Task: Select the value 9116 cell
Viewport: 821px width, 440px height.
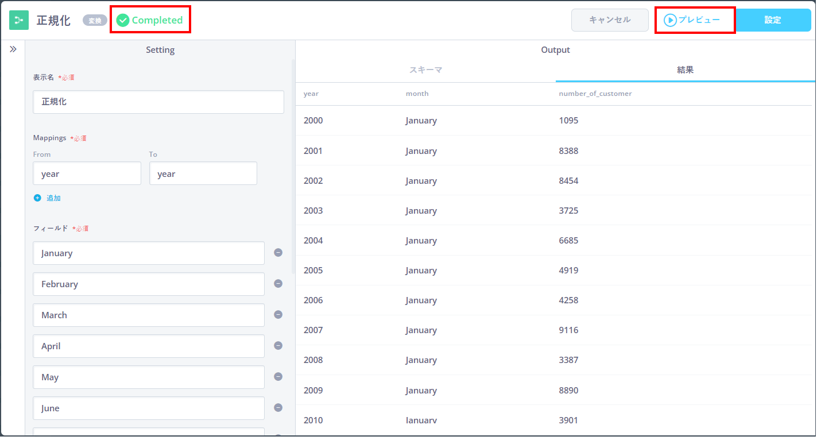Action: pos(568,330)
